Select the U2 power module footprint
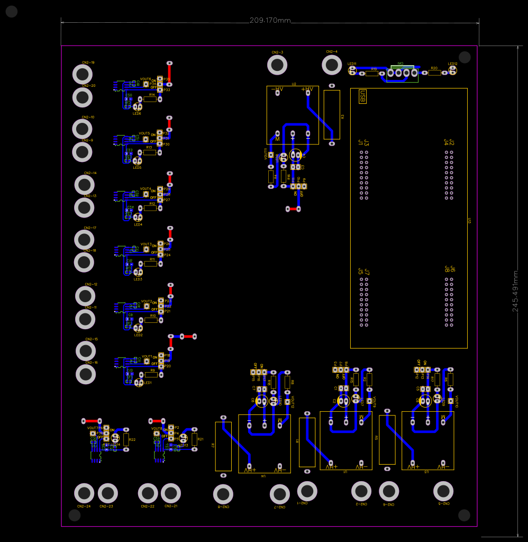This screenshot has width=528, height=542. (x=292, y=115)
